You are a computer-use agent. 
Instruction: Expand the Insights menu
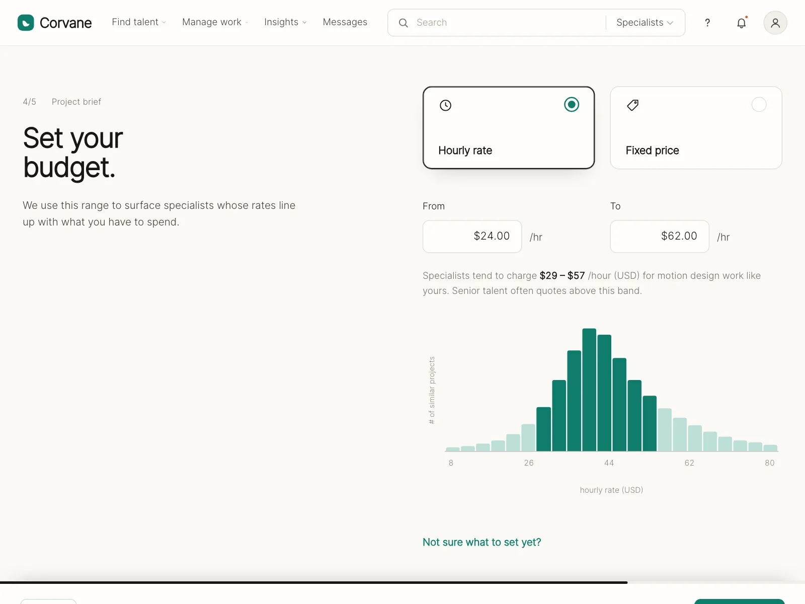(285, 22)
